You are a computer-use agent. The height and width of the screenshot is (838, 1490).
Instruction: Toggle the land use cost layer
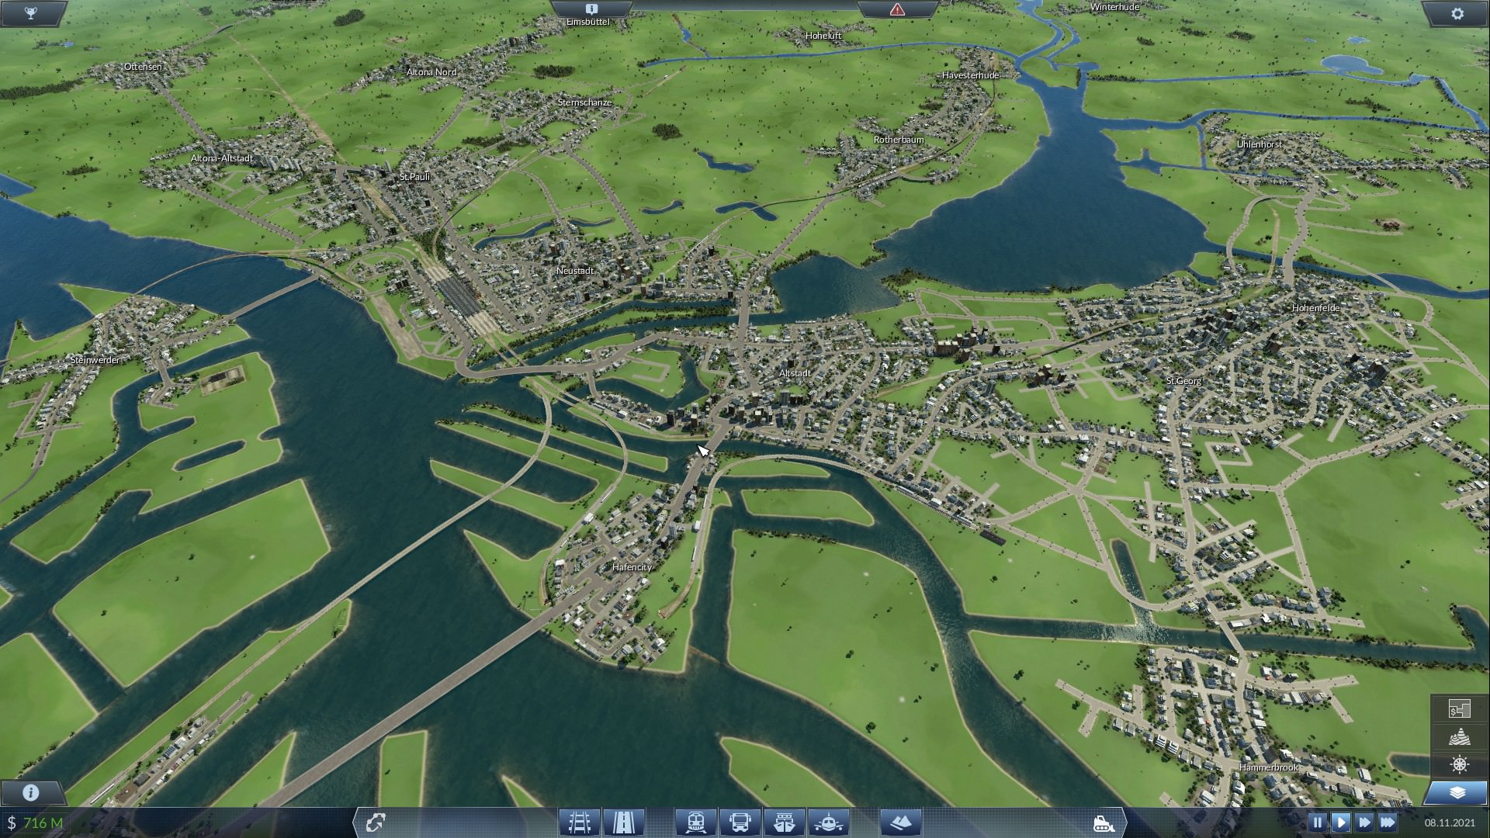click(1459, 708)
